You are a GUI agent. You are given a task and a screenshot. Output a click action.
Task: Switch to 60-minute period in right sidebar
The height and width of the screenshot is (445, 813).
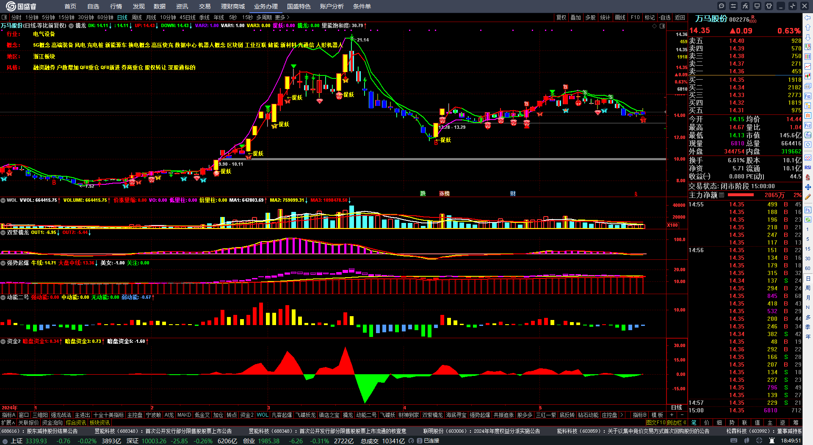pyautogui.click(x=808, y=268)
